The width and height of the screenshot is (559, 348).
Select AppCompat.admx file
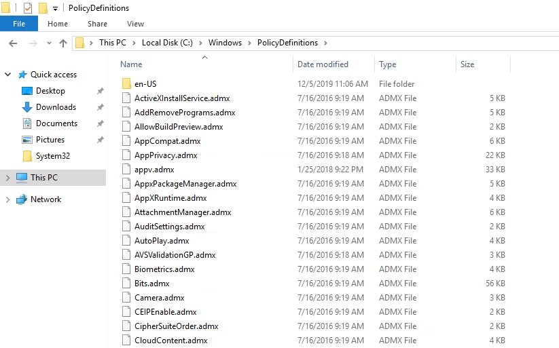pyautogui.click(x=167, y=141)
